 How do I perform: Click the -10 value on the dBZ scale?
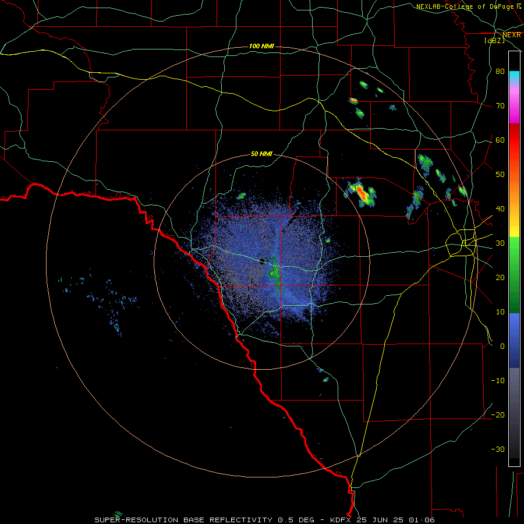coord(498,381)
